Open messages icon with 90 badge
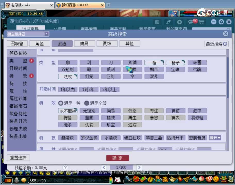The width and height of the screenshot is (235, 185). pos(192,22)
